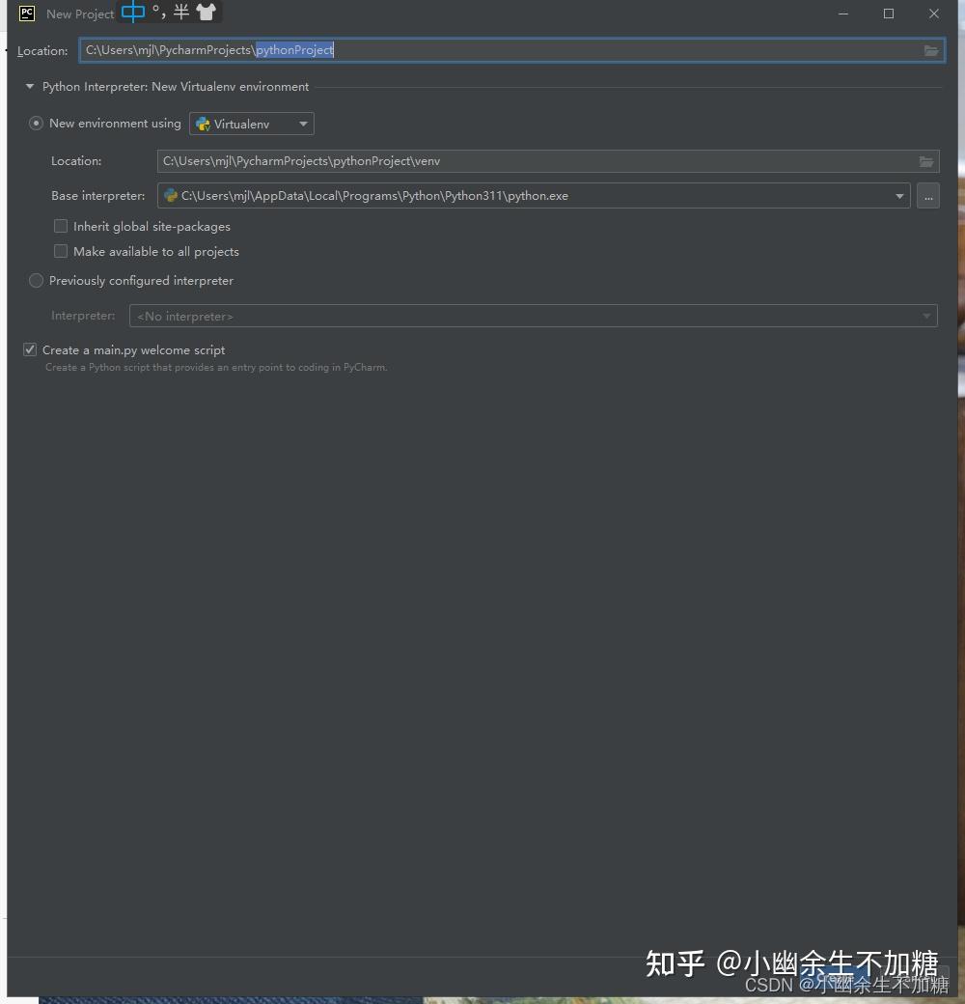The image size is (965, 1004).
Task: Open the folder browser for venv Location
Action: click(925, 161)
